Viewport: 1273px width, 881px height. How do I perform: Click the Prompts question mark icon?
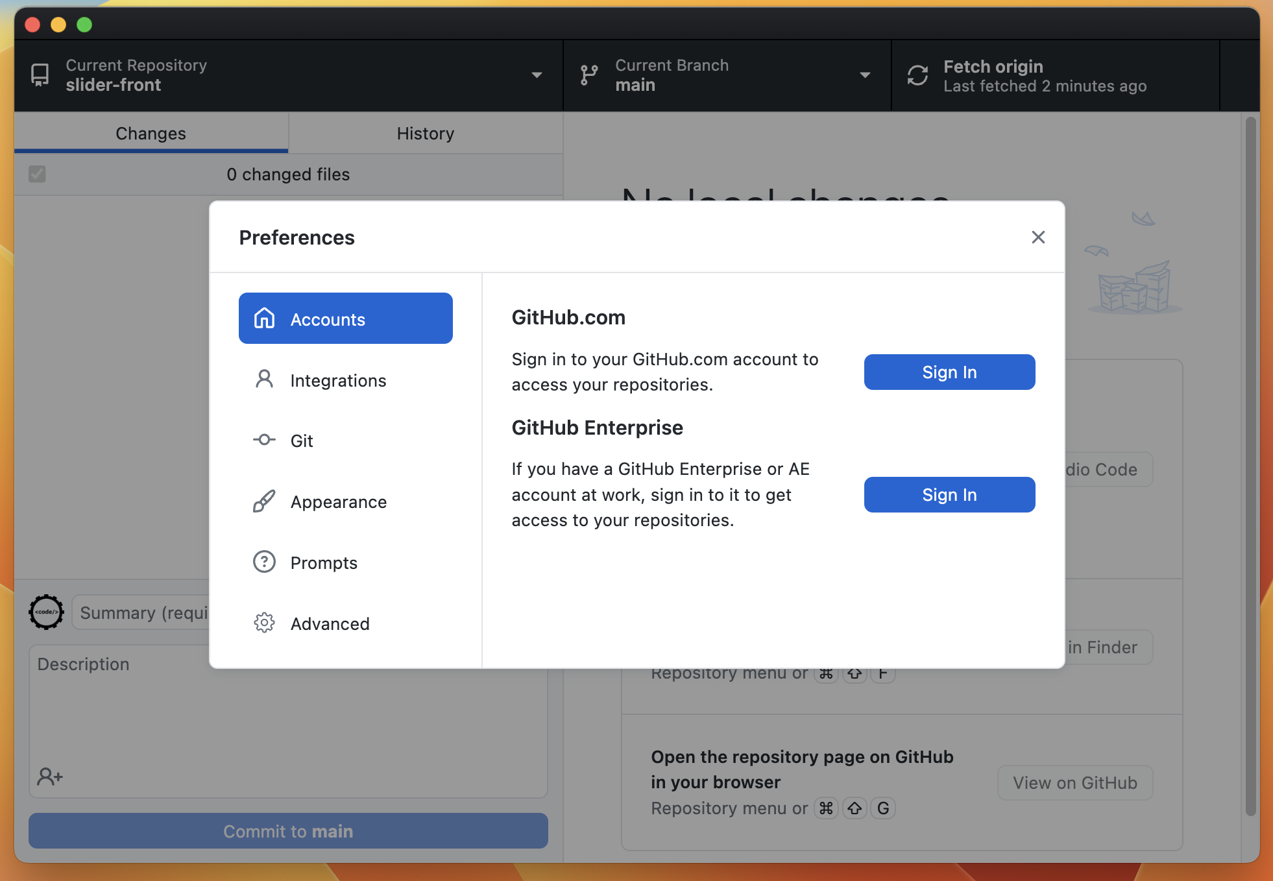tap(264, 562)
